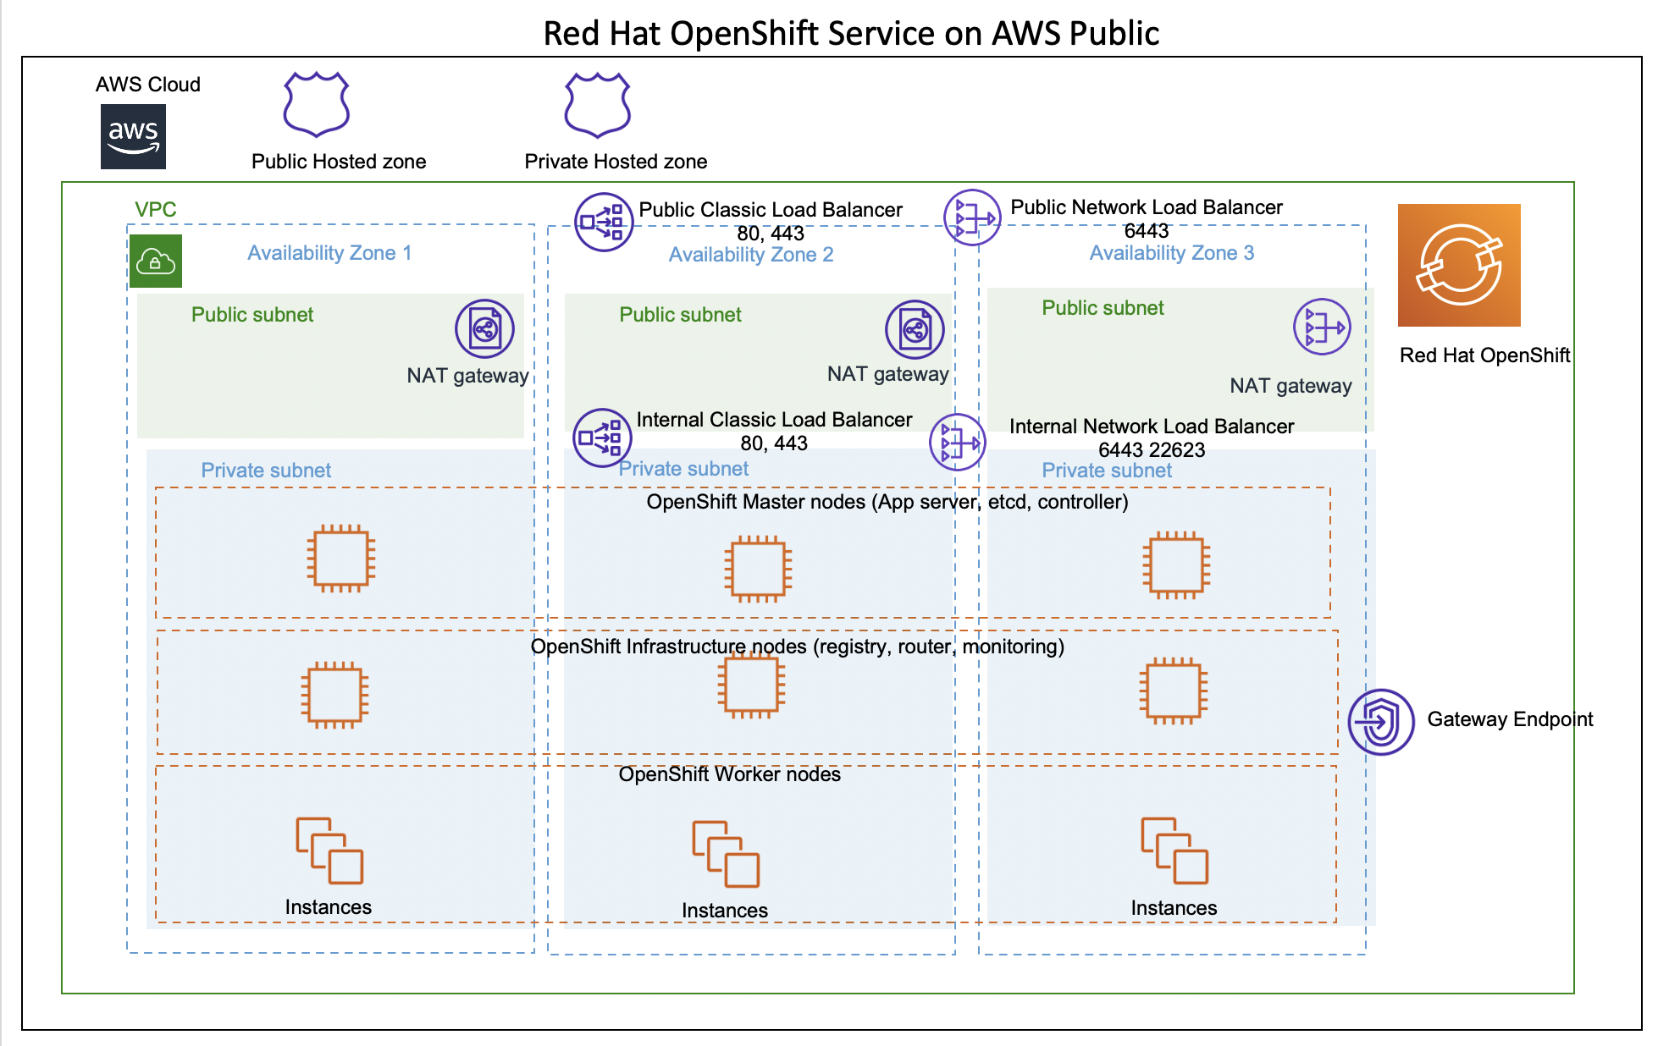Click ports 80, 443 under Public Classic Balancer

tap(771, 234)
